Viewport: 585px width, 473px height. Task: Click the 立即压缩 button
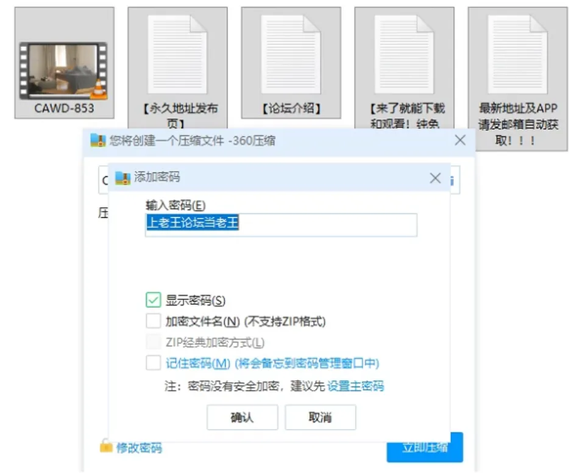click(425, 447)
